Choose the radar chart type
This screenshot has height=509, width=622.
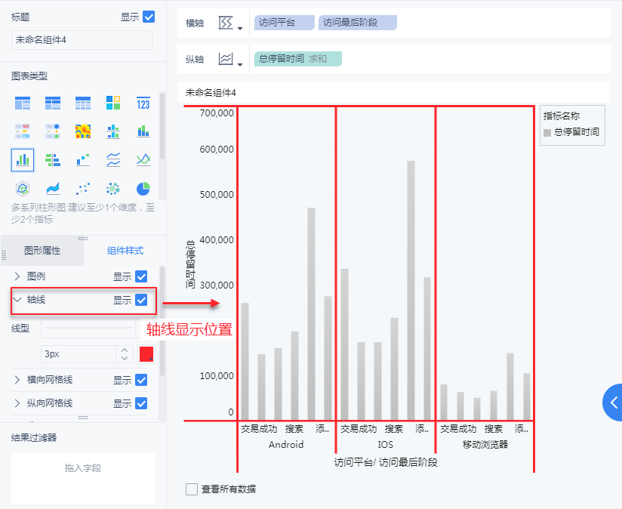(x=23, y=189)
